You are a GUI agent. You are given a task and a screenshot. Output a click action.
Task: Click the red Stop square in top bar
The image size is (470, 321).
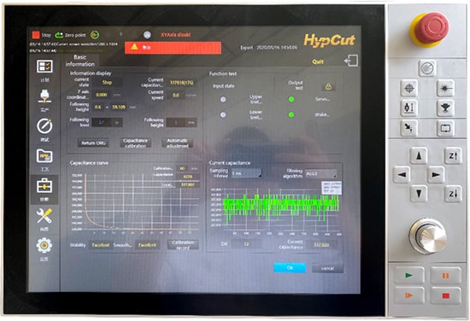click(36, 35)
